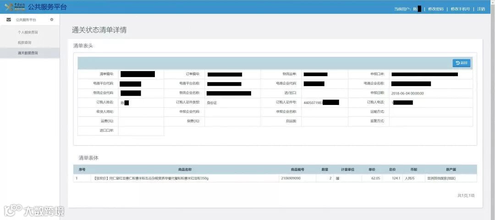Click the envelope icon beside 公共服务平台
The height and width of the screenshot is (220, 495).
click(9, 20)
